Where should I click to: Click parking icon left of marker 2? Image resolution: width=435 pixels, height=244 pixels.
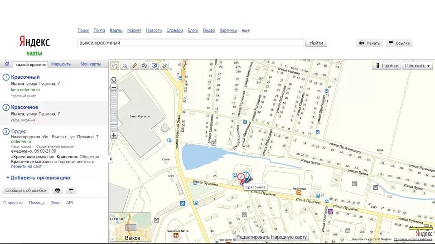234,175
